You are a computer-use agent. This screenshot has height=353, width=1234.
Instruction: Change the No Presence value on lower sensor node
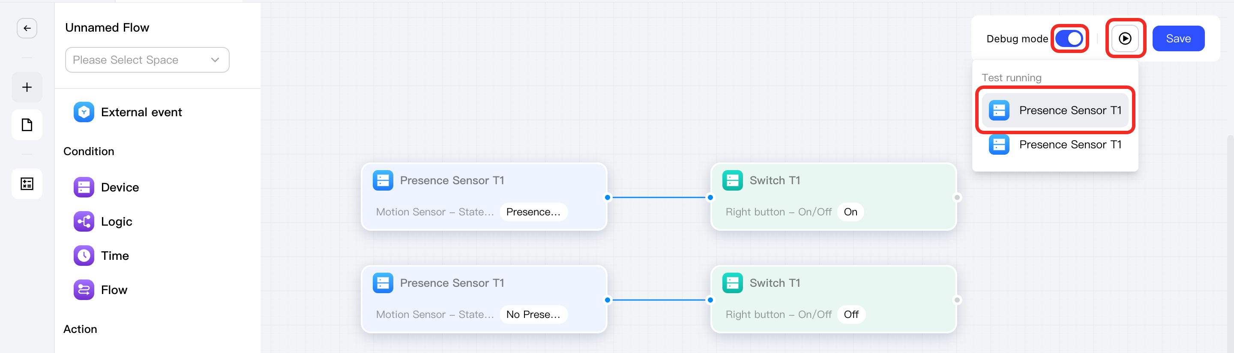pos(533,314)
